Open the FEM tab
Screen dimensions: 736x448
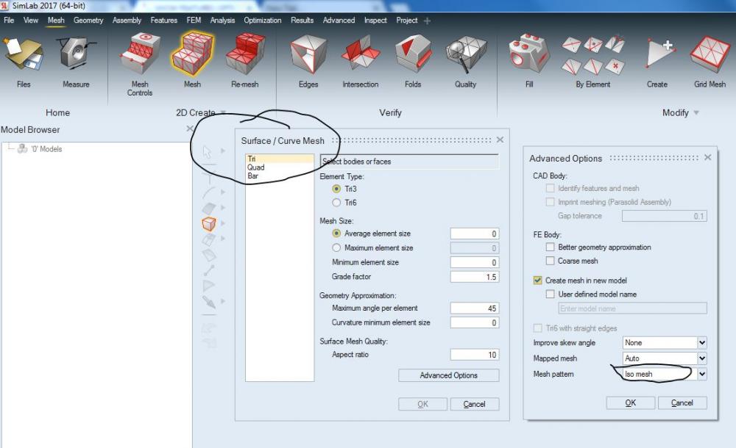(194, 20)
